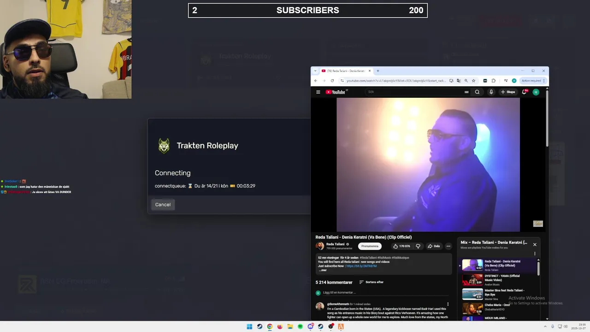This screenshot has height=332, width=590.
Task: Start voice search with the microphone icon
Action: (x=491, y=92)
